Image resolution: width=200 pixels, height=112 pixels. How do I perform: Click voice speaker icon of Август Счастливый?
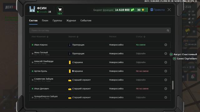[x=171, y=54]
